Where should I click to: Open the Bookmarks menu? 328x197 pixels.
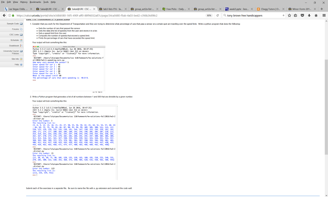(x=35, y=2)
